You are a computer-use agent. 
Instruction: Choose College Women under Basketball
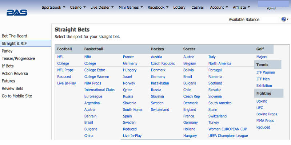point(97,76)
